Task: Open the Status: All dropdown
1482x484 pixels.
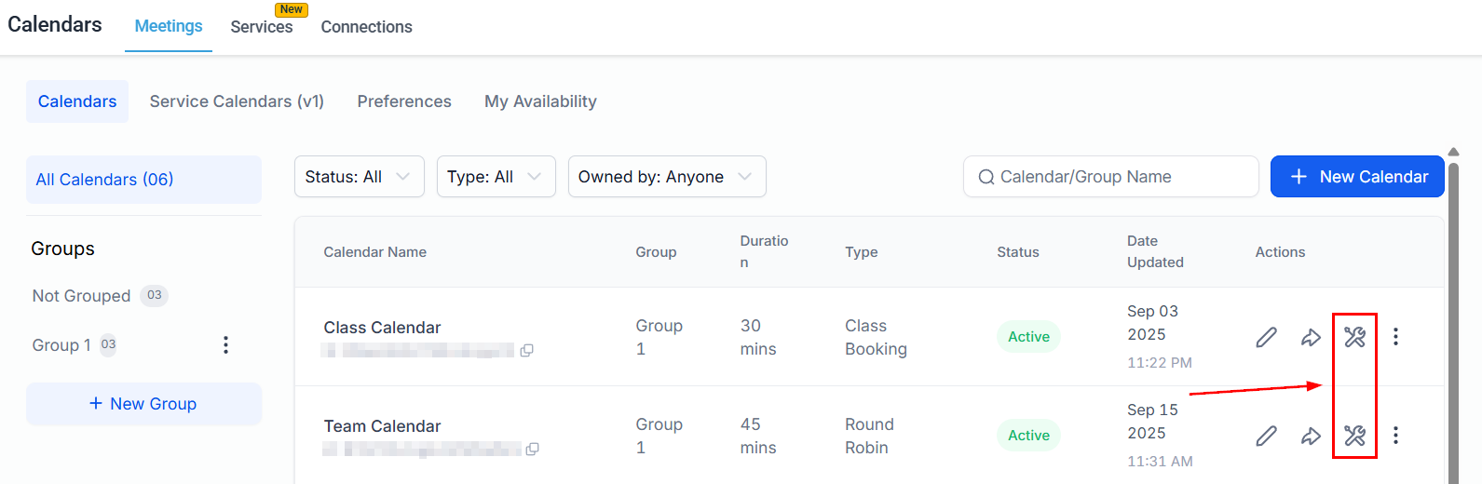Action: coord(359,177)
